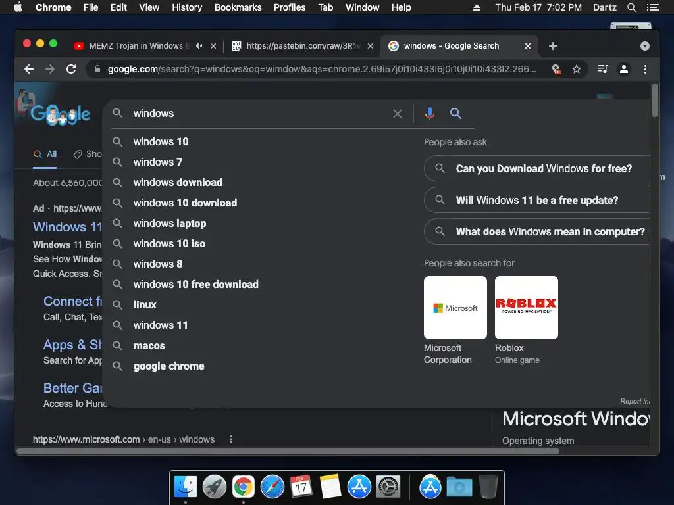Open the Profiles menu
This screenshot has width=674, height=505.
click(290, 7)
